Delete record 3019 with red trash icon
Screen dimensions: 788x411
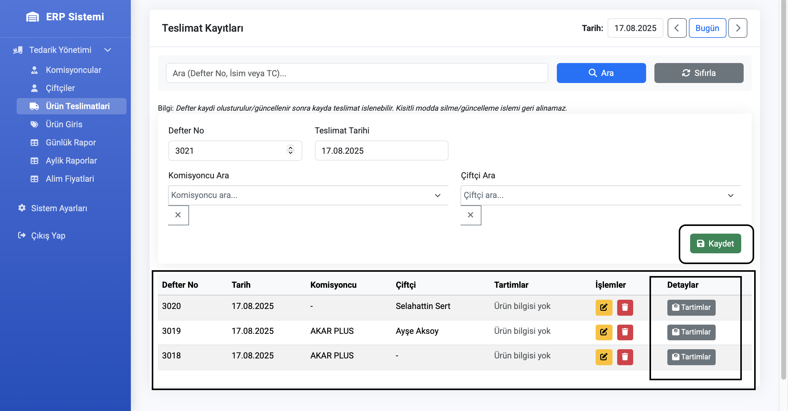[625, 332]
